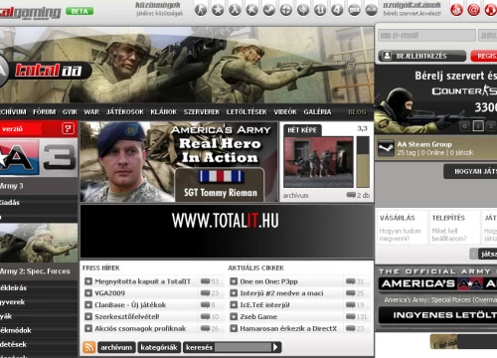
Task: Click the question mark help icon beside verzió
Action: [x=68, y=128]
